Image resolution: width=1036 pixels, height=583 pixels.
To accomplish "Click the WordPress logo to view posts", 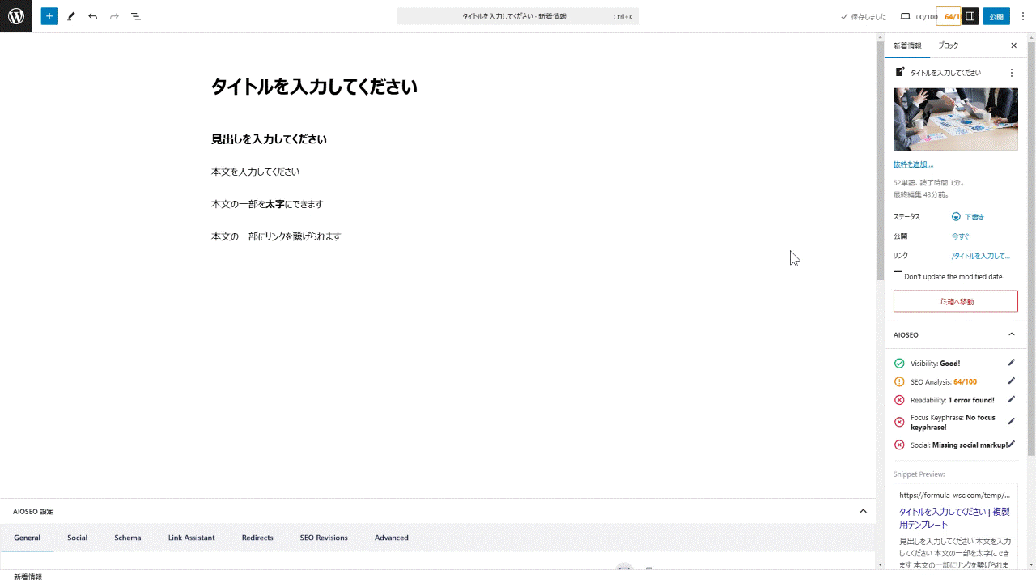I will pos(16,16).
